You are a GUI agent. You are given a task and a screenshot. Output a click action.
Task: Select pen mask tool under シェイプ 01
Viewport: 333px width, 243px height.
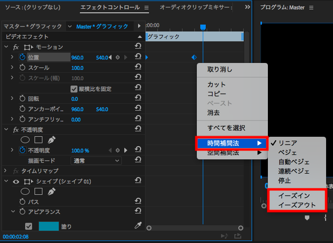point(52,191)
